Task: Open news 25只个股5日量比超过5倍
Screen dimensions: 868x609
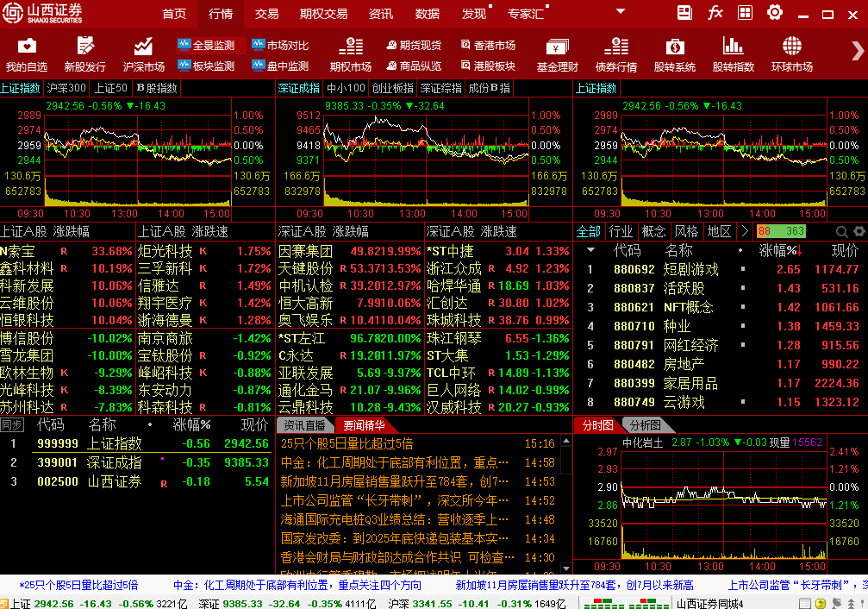Action: [347, 443]
